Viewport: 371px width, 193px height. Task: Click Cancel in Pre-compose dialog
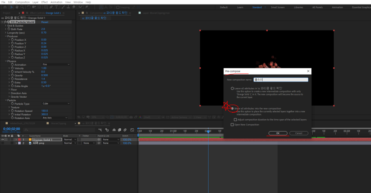(x=298, y=133)
